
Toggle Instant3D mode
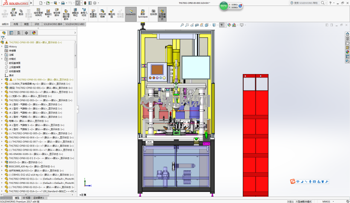[x=131, y=14]
